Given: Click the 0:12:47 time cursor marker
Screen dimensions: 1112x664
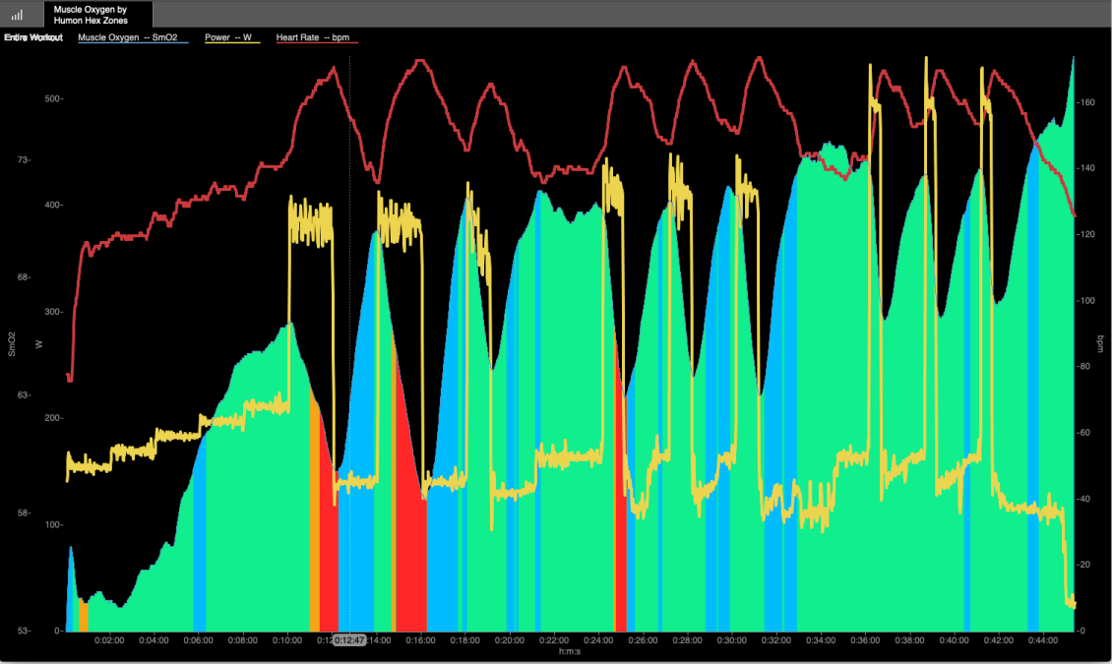Looking at the screenshot, I should pos(349,640).
